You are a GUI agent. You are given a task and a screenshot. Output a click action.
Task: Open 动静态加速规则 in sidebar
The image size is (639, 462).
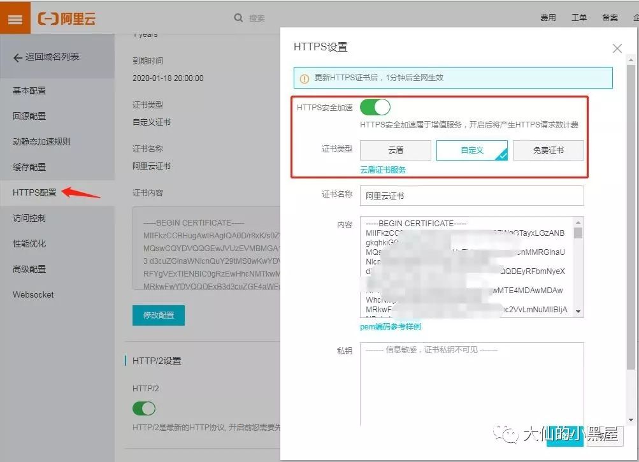41,141
